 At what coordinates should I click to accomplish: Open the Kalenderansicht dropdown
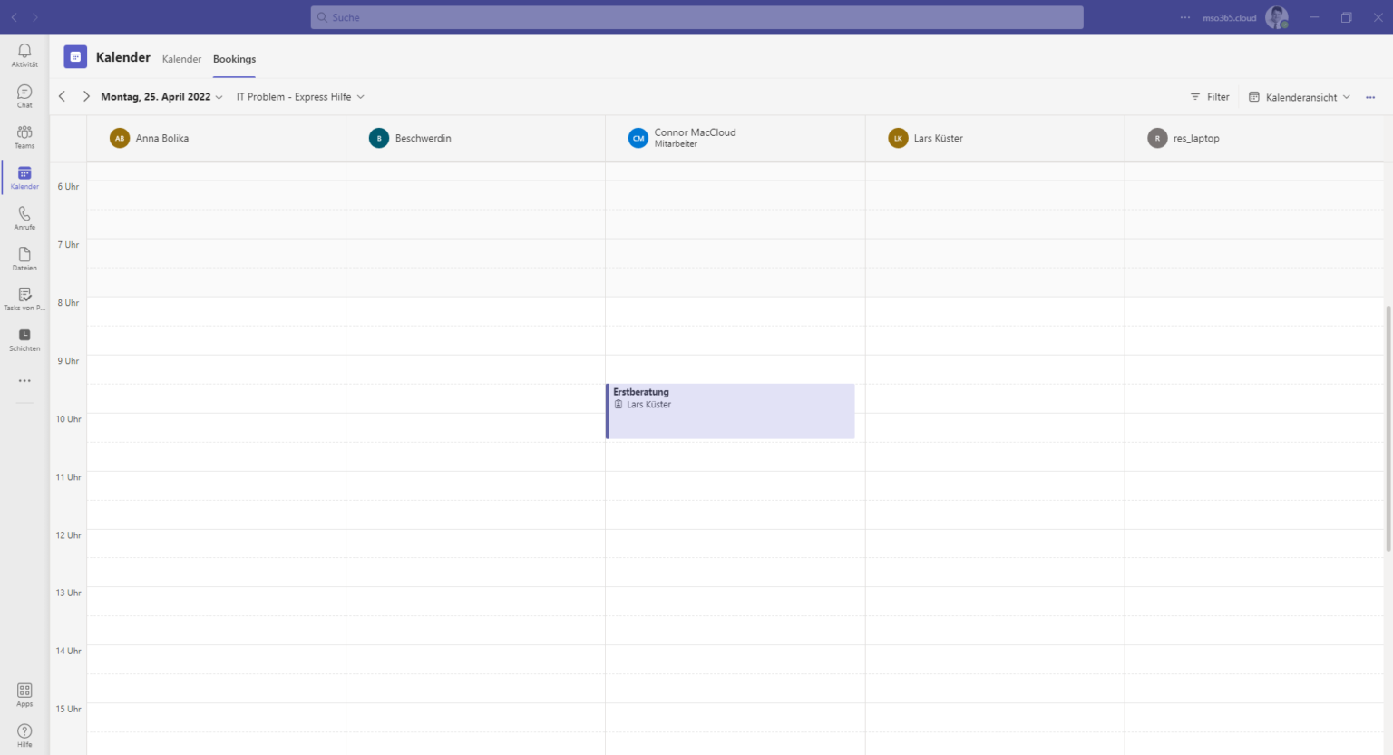(x=1299, y=96)
